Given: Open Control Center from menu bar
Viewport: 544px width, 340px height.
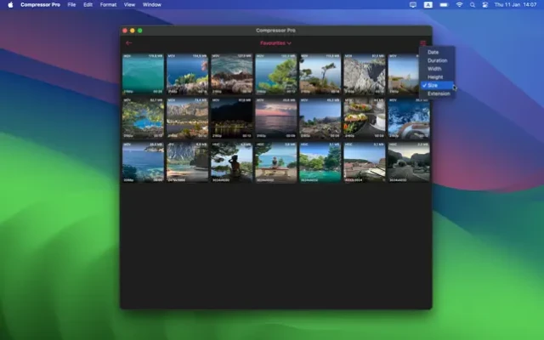Looking at the screenshot, I should pyautogui.click(x=484, y=4).
